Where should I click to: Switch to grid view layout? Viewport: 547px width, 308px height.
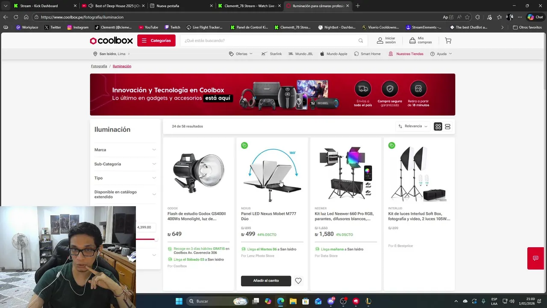pyautogui.click(x=438, y=127)
